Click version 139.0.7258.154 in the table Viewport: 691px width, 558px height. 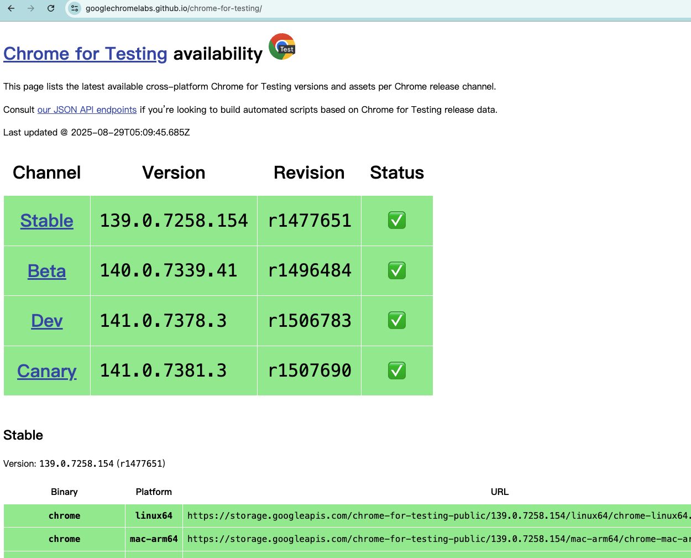coord(174,221)
